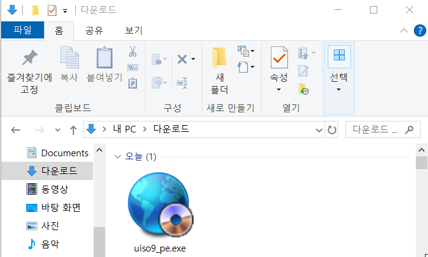428x257 pixels.
Task: Click the Copy (복사) ribbon icon
Action: [x=69, y=57]
